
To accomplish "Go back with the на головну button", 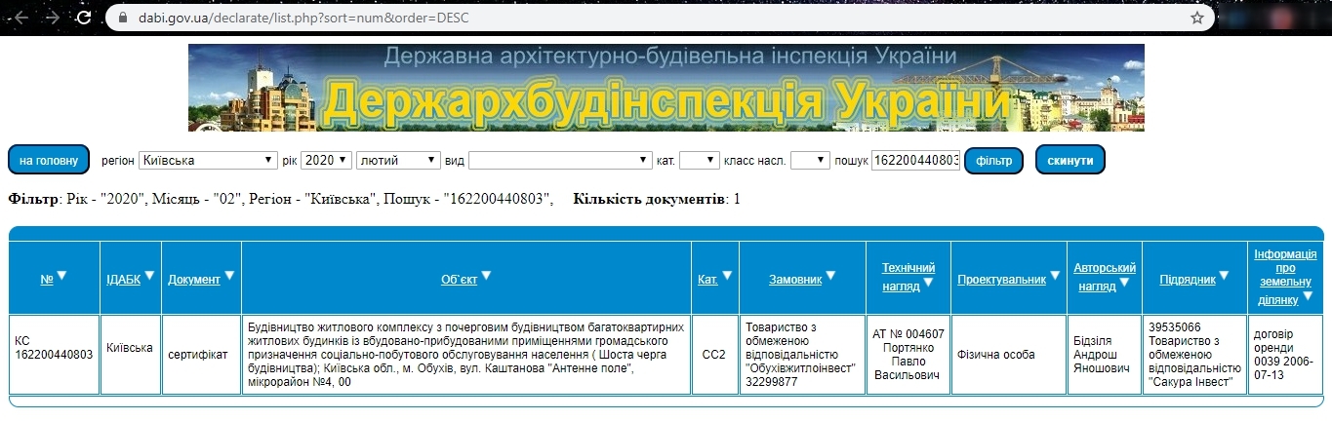I will coord(49,160).
